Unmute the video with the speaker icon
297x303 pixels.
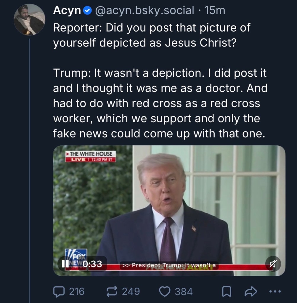pos(272,264)
